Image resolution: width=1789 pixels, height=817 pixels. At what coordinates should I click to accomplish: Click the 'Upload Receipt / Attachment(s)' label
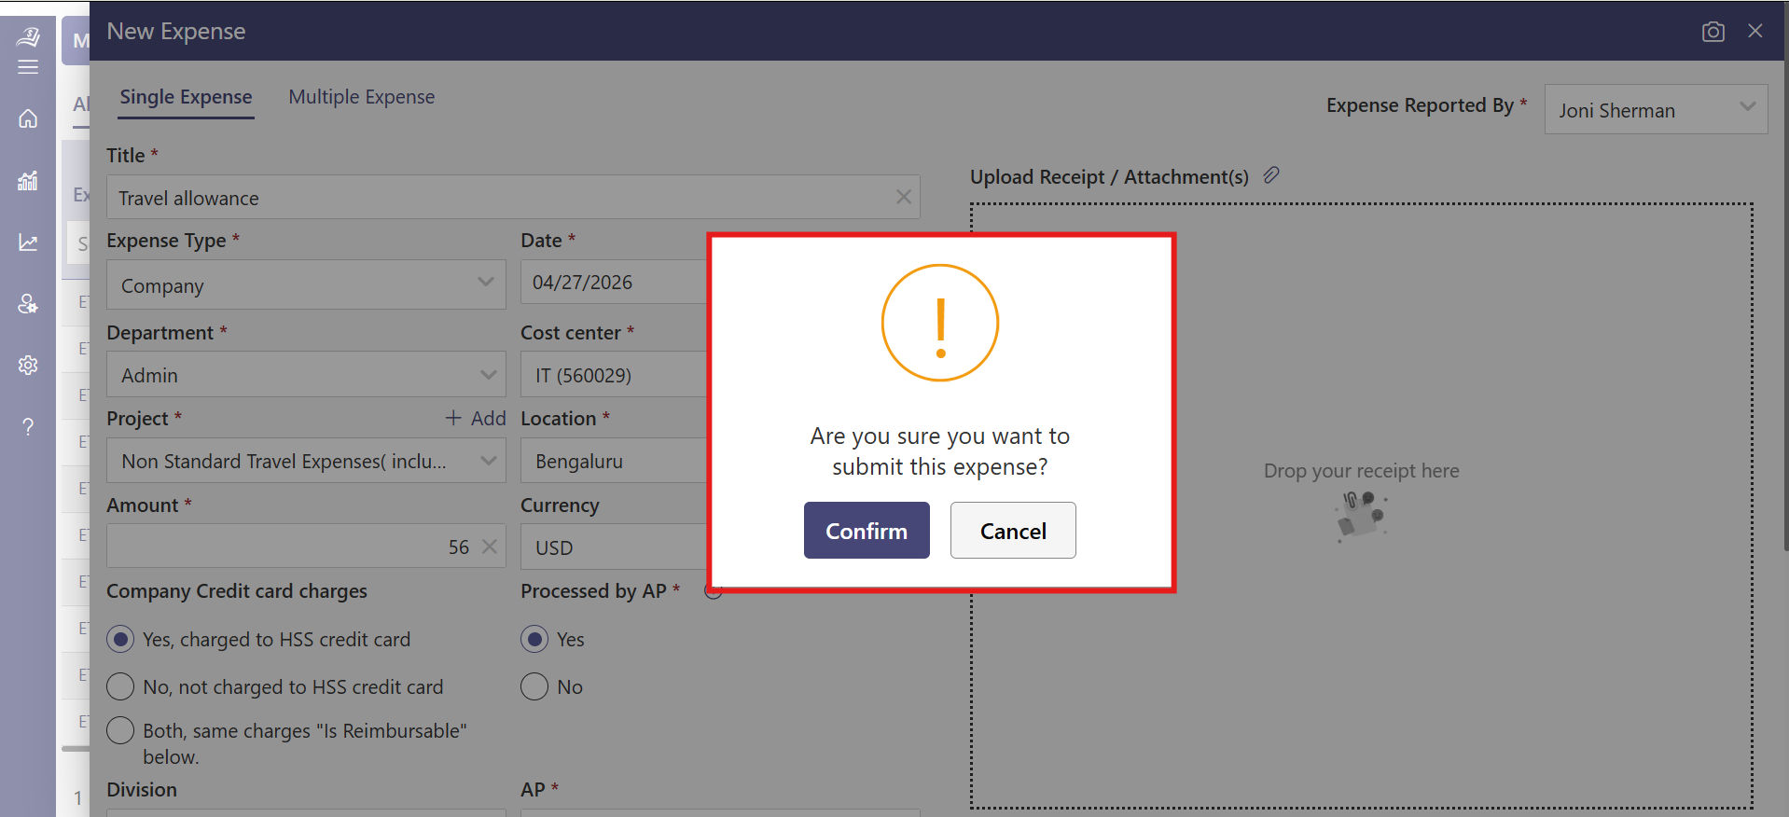click(1109, 176)
